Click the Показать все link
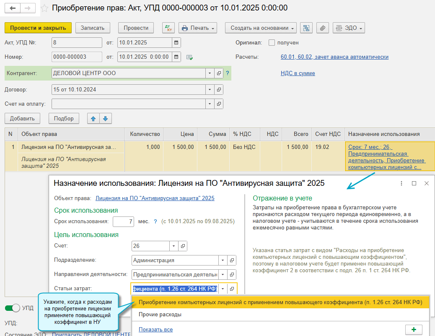This screenshot has height=336, width=435. click(155, 330)
